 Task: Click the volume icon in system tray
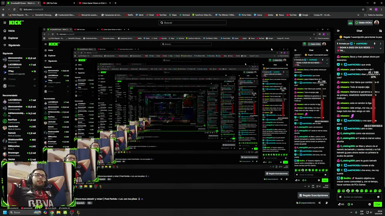click(371, 212)
